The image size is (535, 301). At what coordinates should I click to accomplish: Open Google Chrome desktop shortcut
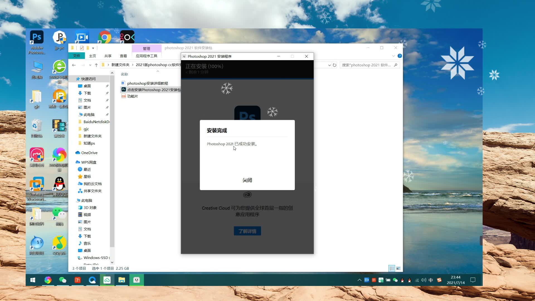[104, 37]
